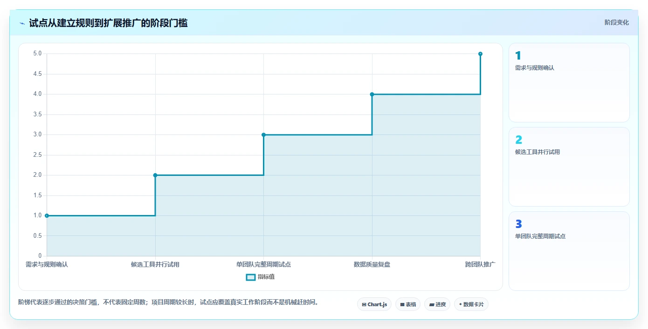Click the data point at value 4.0

(x=372, y=94)
